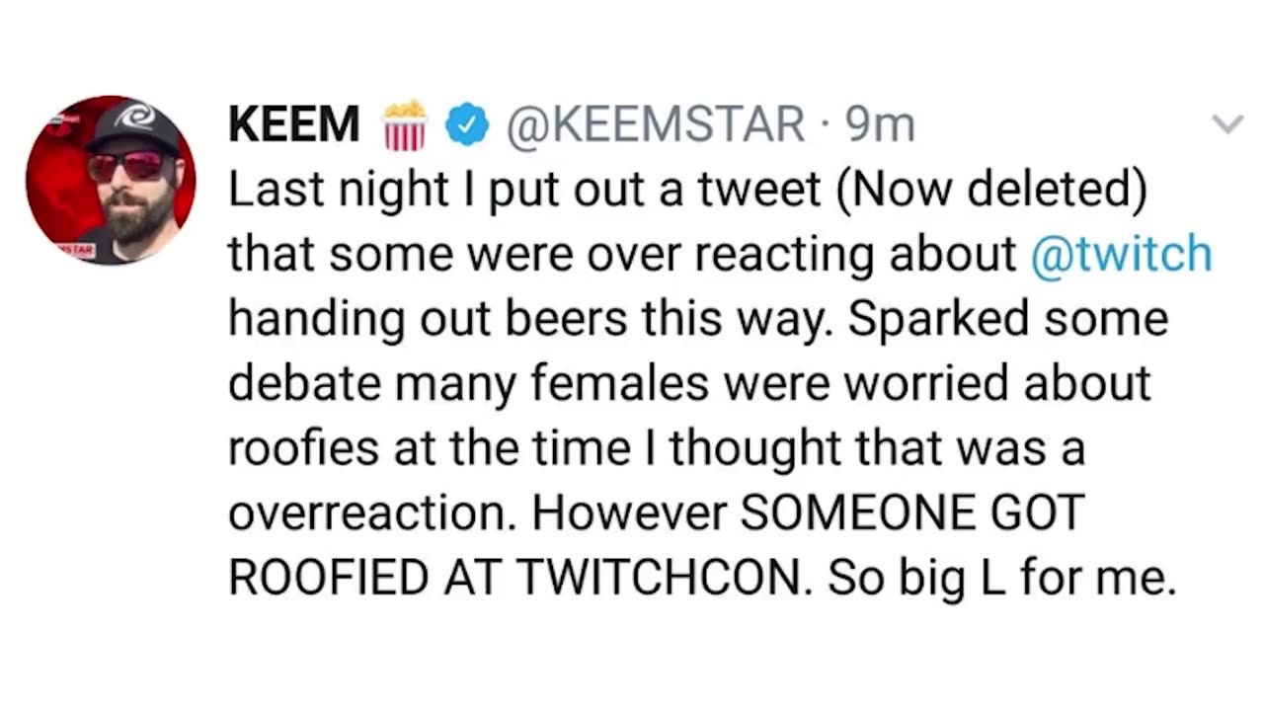Screen dimensions: 1264x711
Task: Click 'So big L for me.' sentence
Action: click(1002, 580)
